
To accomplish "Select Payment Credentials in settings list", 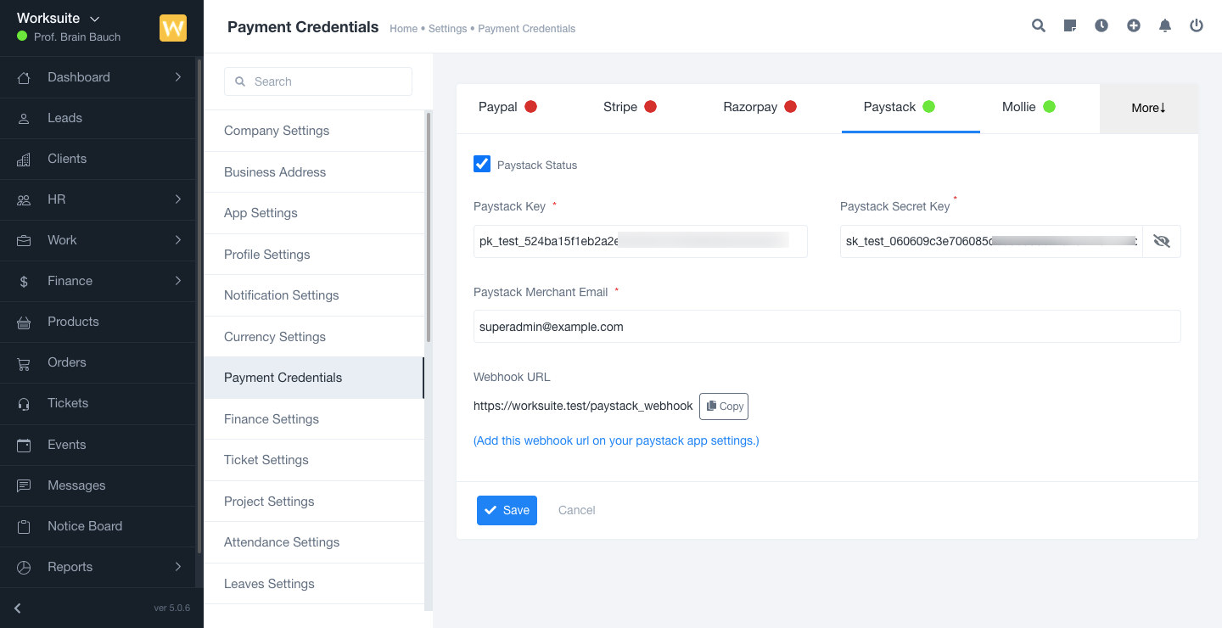I will (x=313, y=378).
